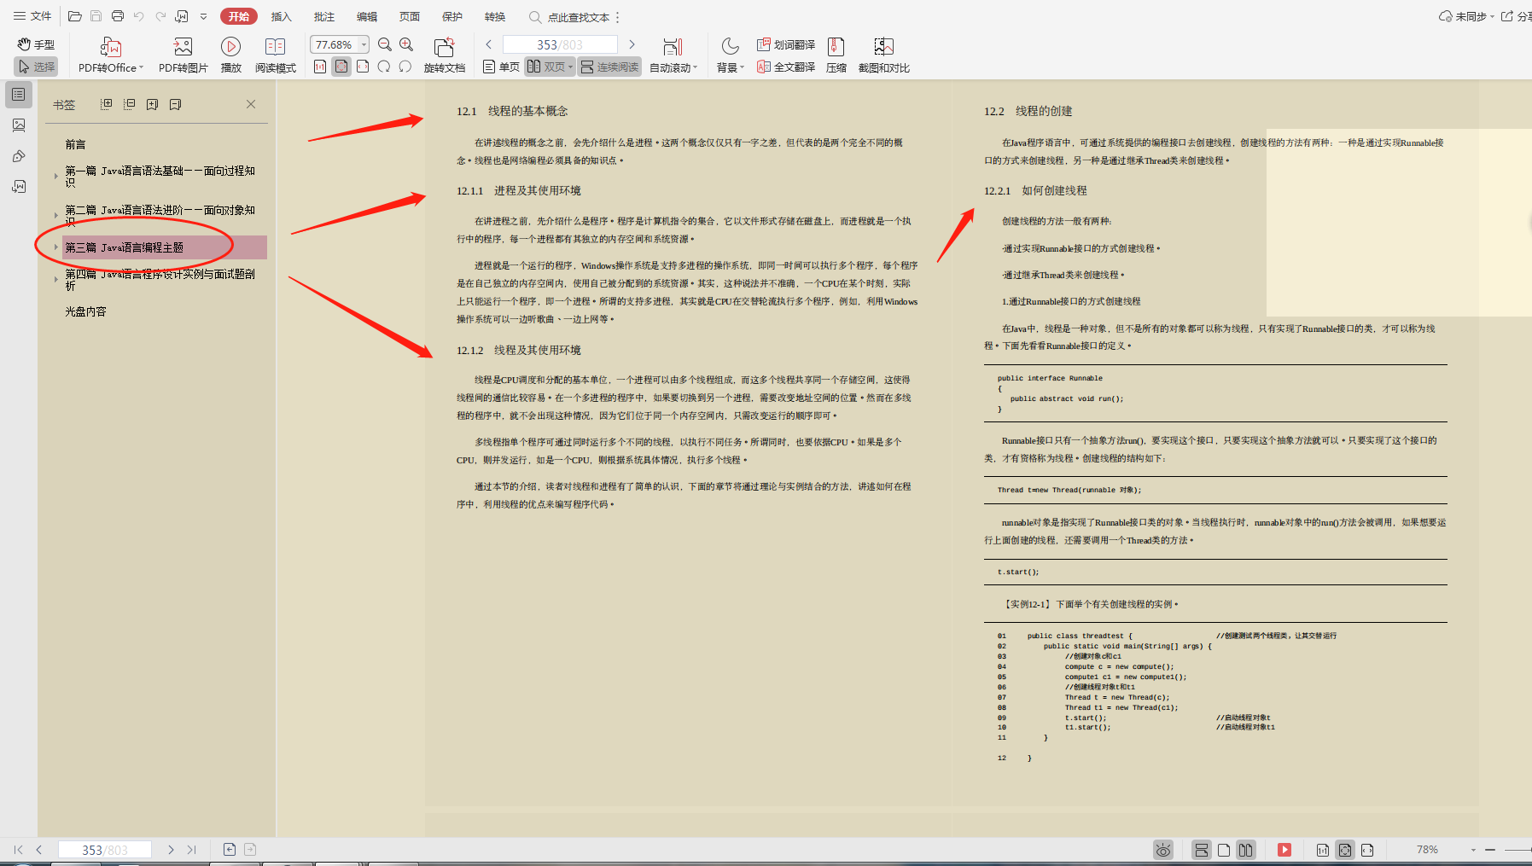Toggle 连续阅读 continuous reading
This screenshot has height=866, width=1532.
tap(609, 67)
